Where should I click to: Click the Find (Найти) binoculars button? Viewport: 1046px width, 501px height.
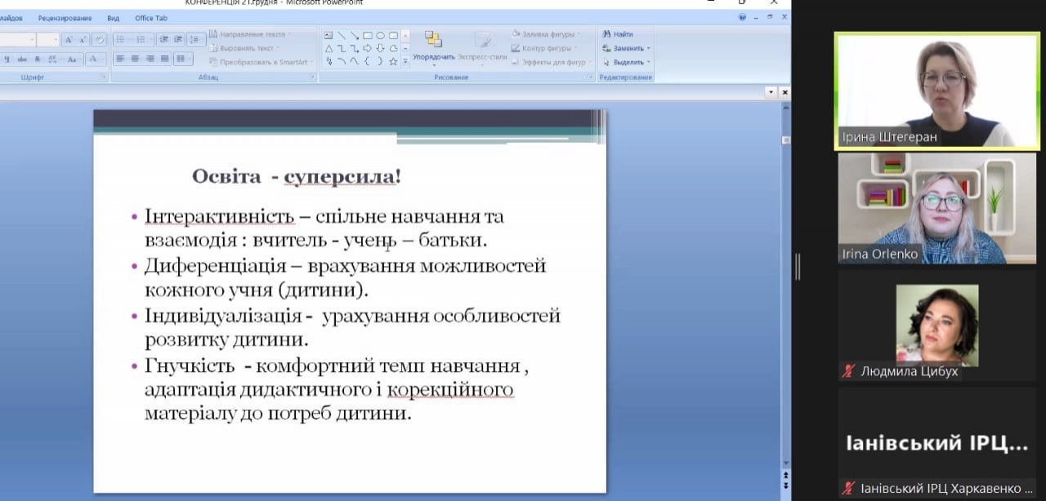point(618,34)
